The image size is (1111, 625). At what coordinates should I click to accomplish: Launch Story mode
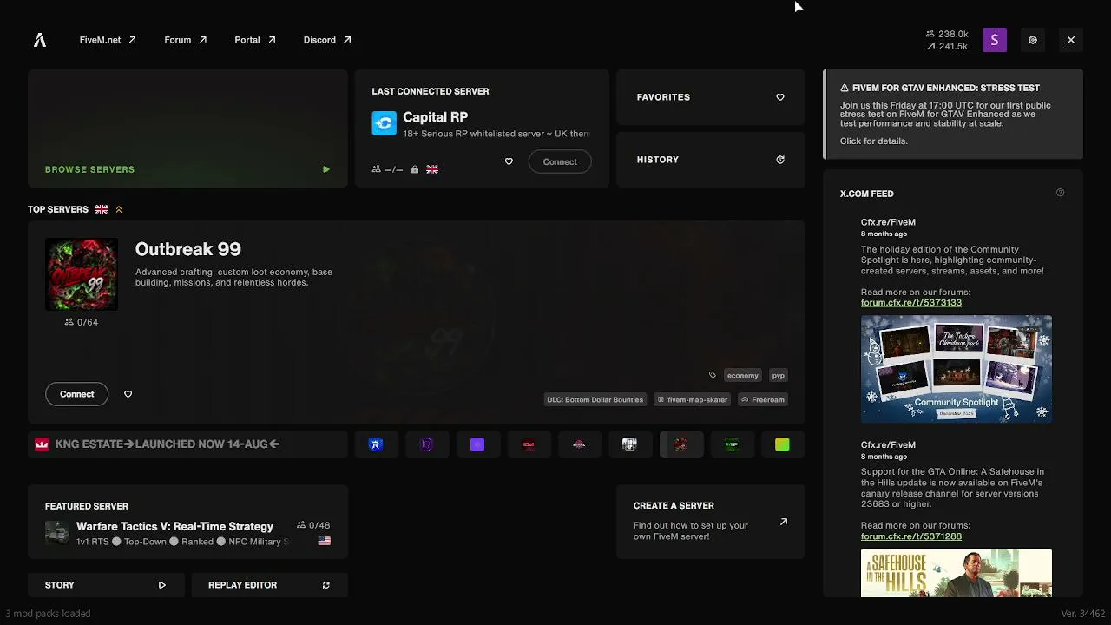pos(106,585)
